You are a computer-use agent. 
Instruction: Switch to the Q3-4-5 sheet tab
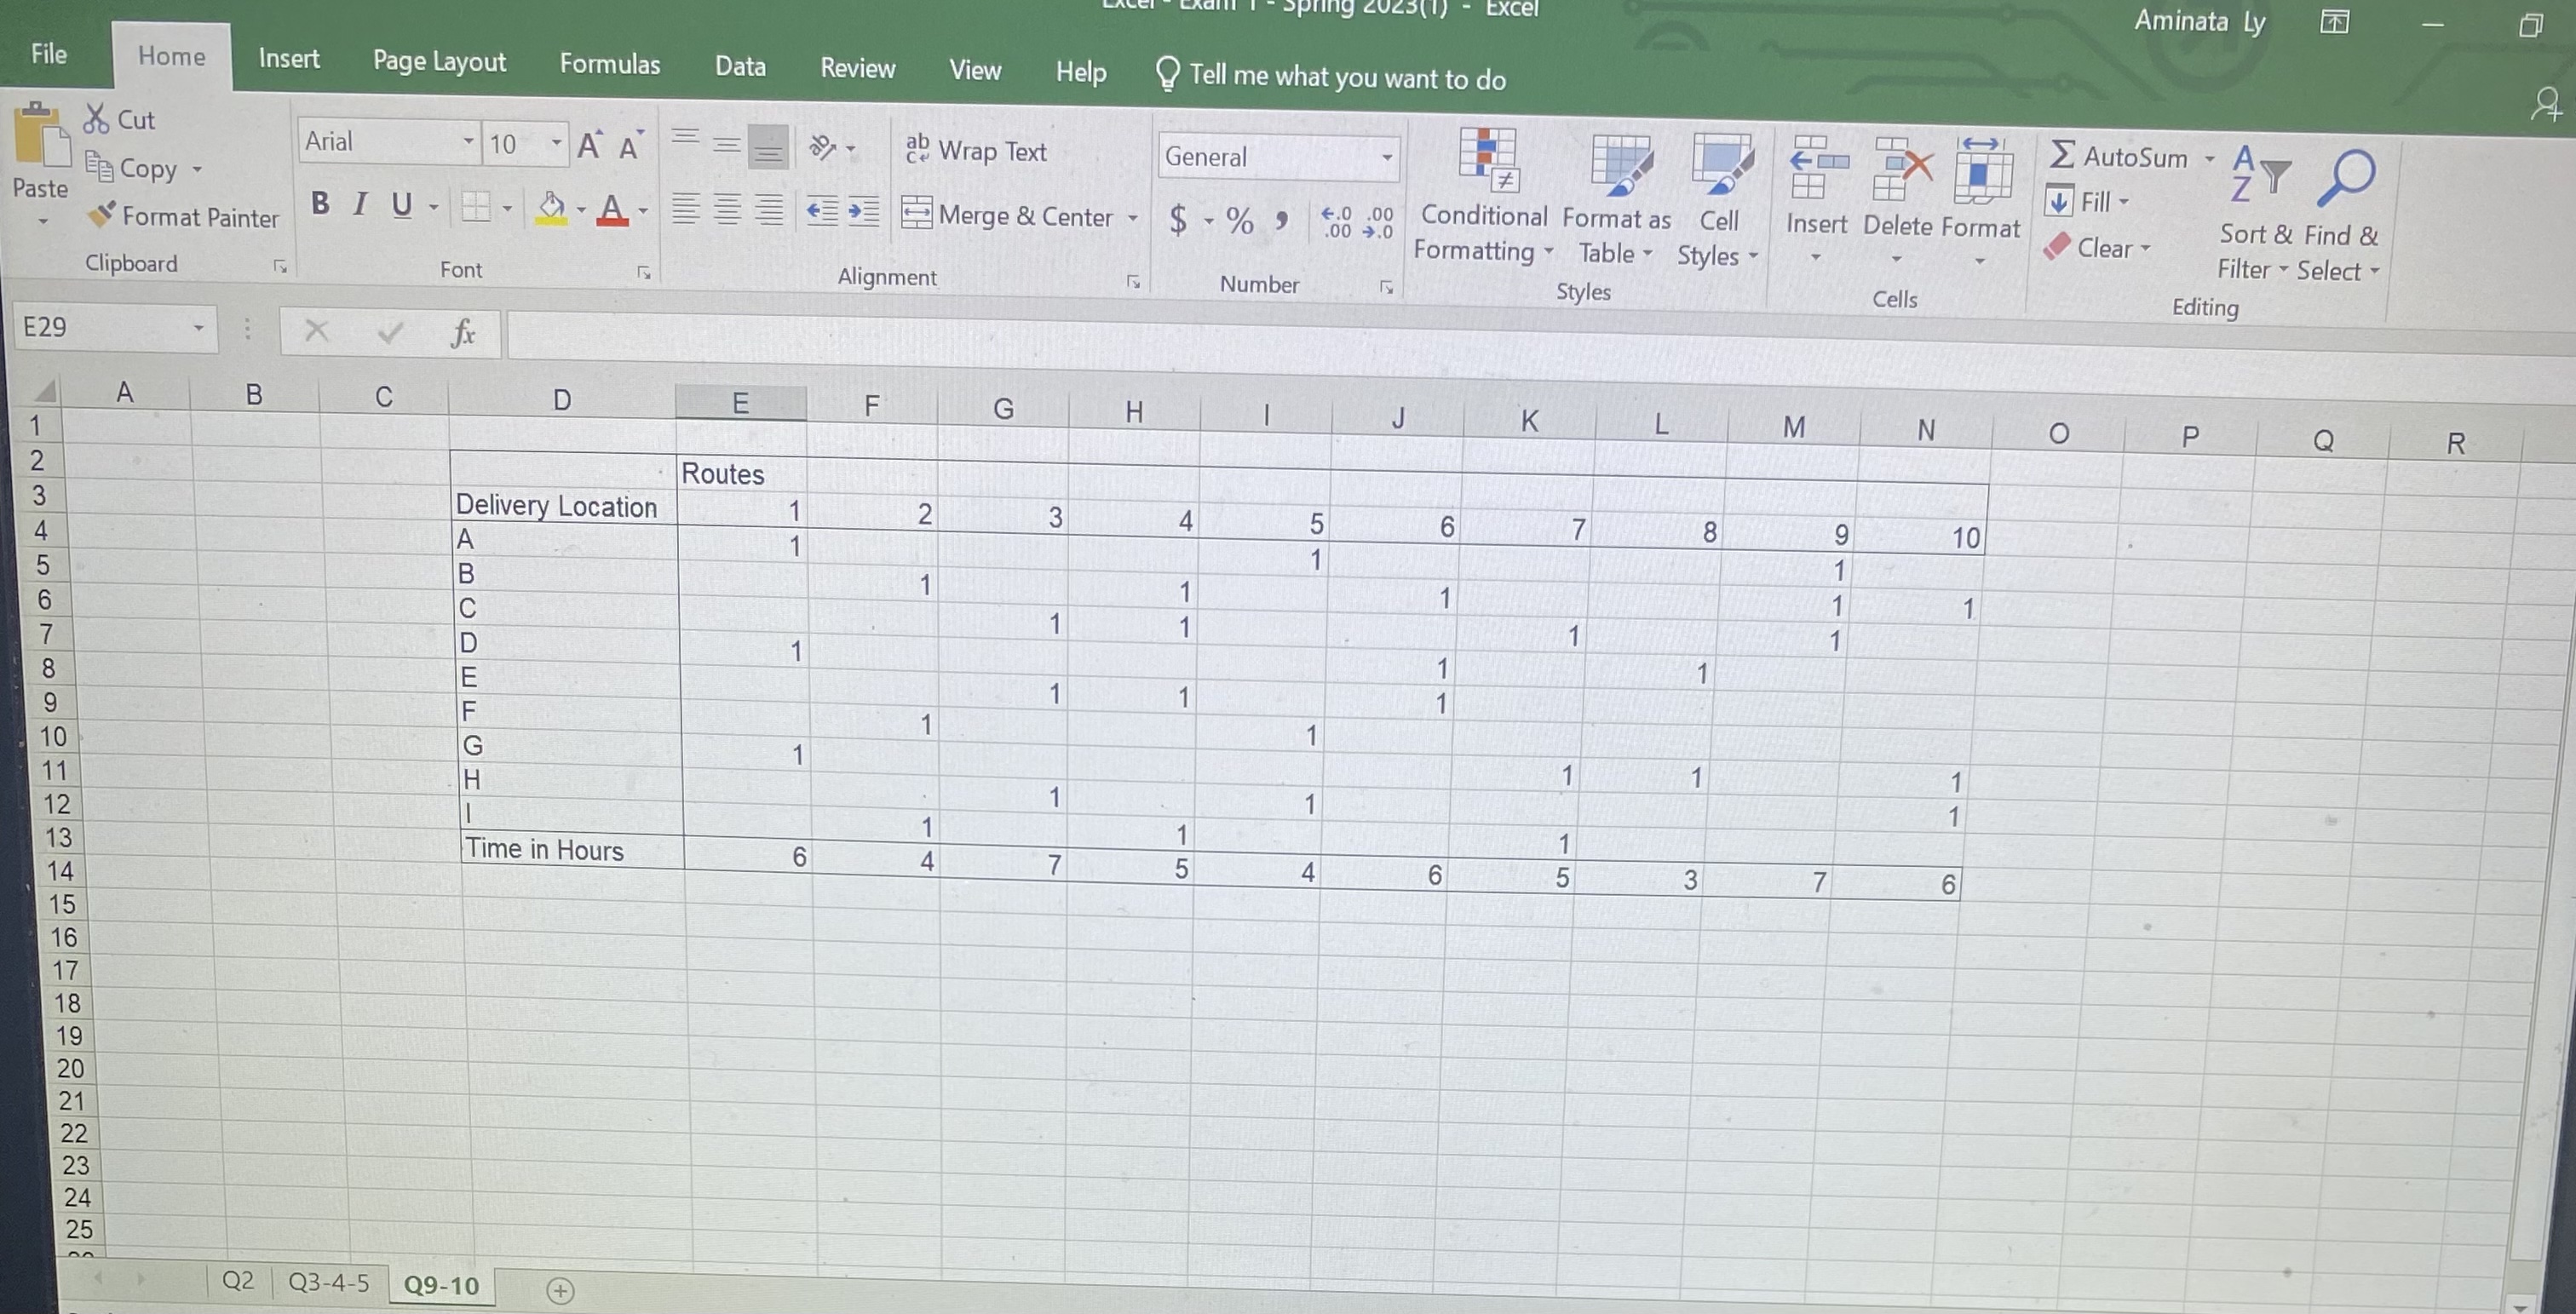(x=328, y=1282)
